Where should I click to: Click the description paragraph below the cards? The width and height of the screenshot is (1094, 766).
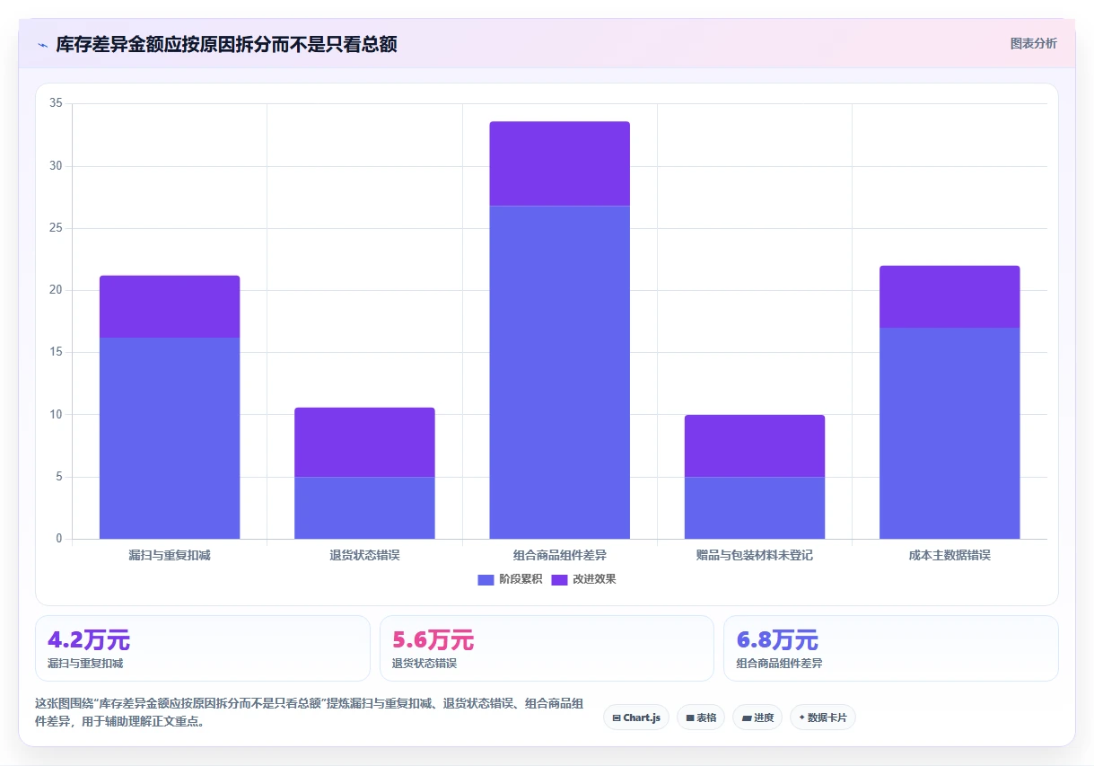tap(310, 712)
